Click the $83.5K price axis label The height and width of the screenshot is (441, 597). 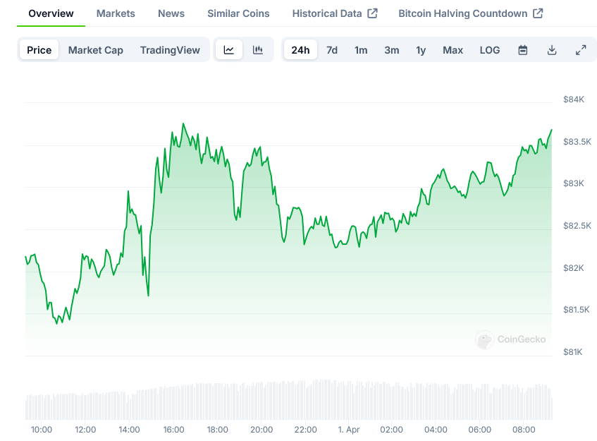(x=577, y=142)
